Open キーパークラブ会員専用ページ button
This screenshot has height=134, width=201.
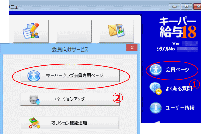tap(70, 76)
